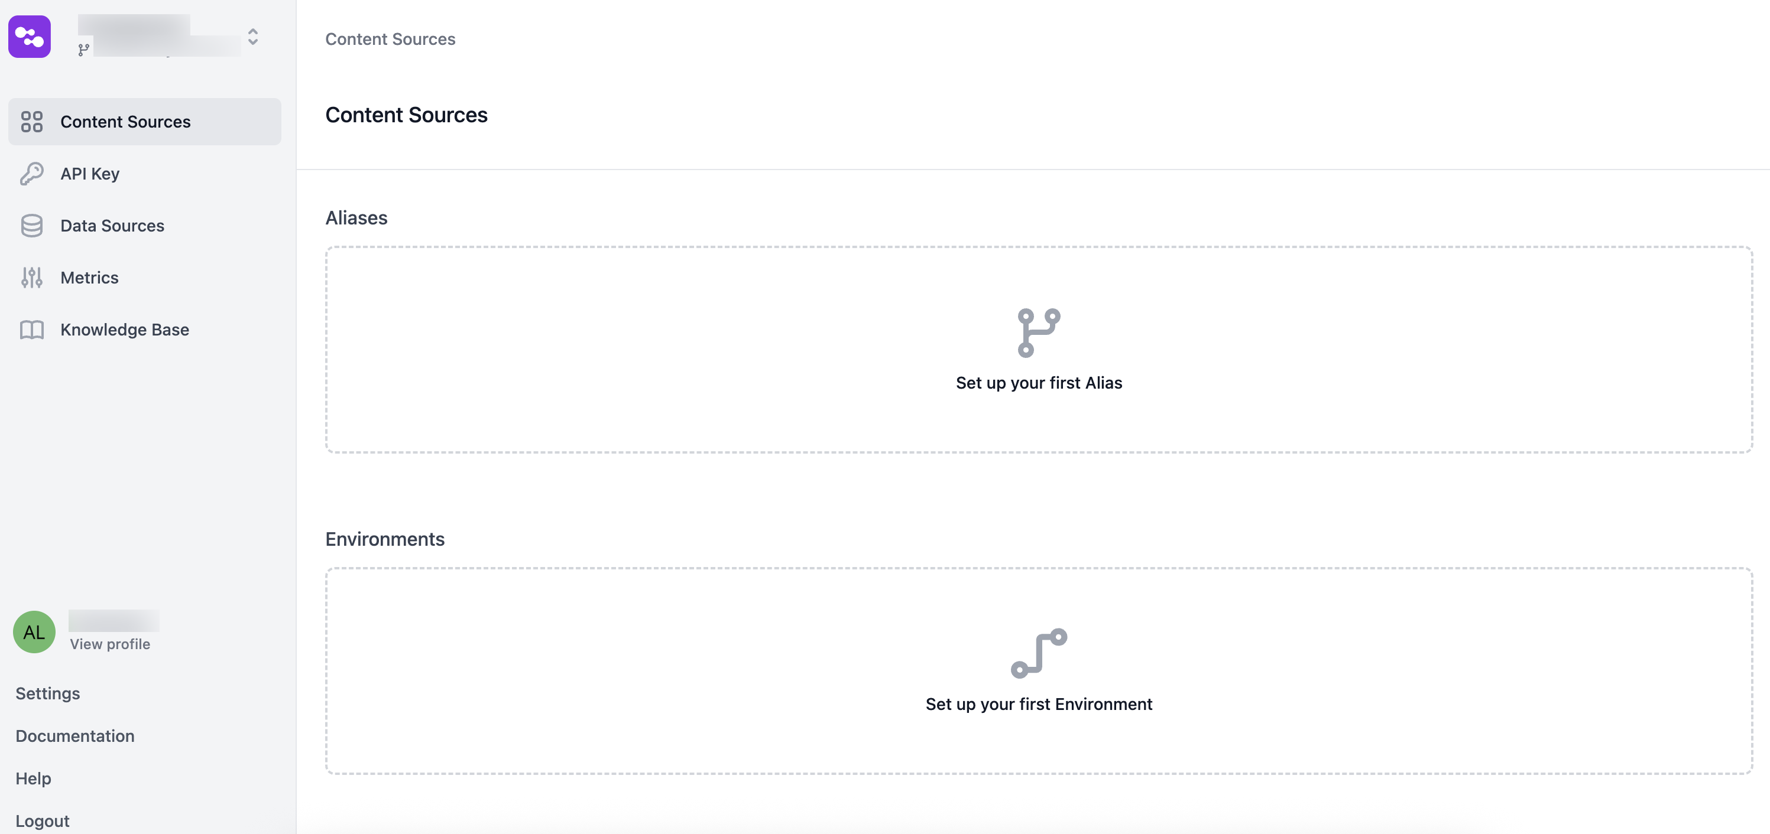
Task: Click the Content Sources breadcrumb
Action: (x=390, y=39)
